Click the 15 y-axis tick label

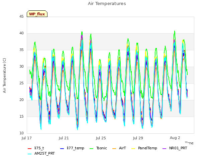(x=21, y=117)
